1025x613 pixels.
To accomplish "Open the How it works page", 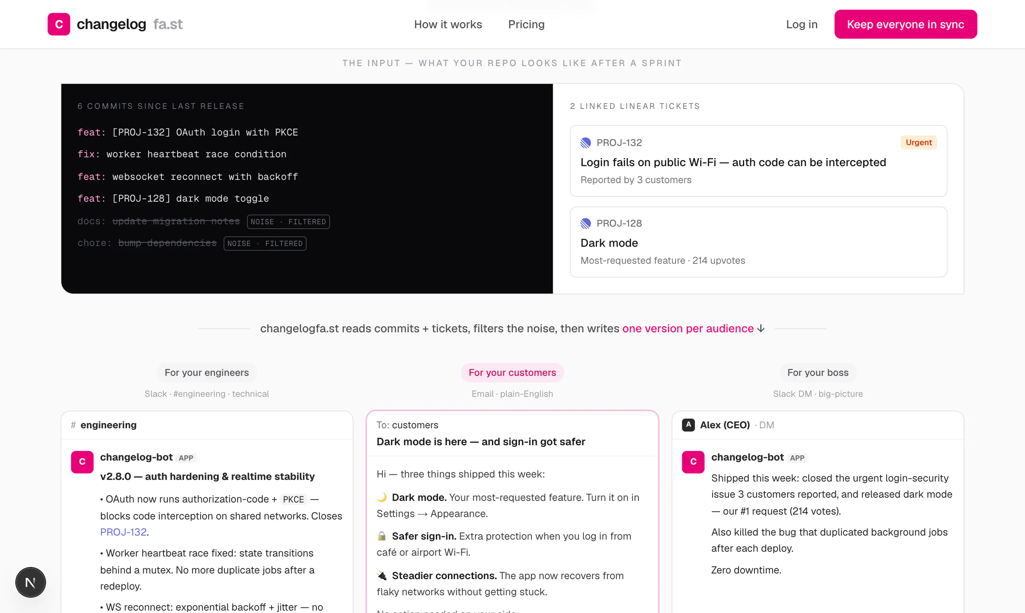I will 448,24.
